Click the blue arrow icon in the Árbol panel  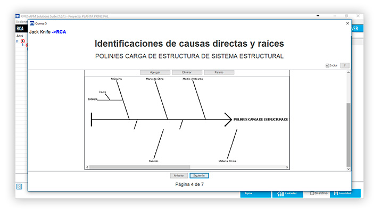tap(17, 41)
